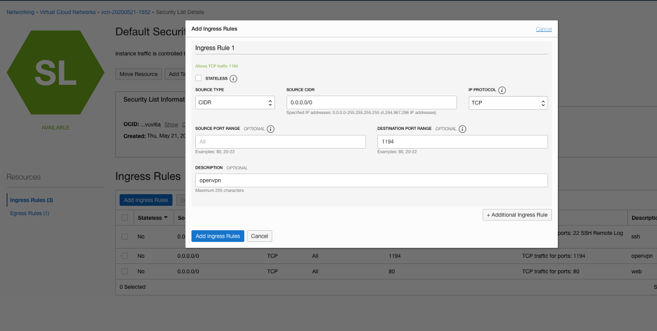Open vcn-20200521-1552 breadcrumb link
The height and width of the screenshot is (331, 657).
[x=126, y=12]
